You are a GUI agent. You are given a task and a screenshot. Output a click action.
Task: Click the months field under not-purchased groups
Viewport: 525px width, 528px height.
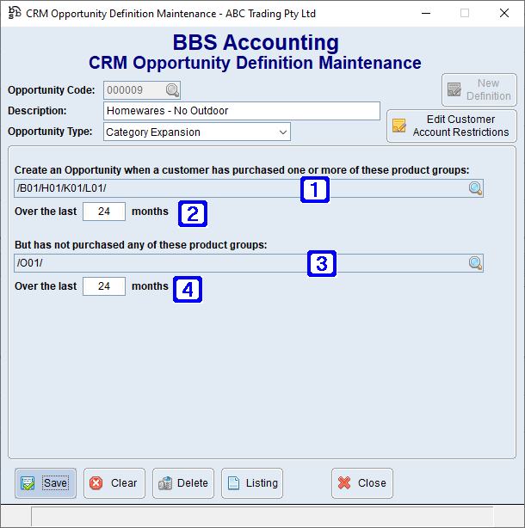[x=104, y=286]
